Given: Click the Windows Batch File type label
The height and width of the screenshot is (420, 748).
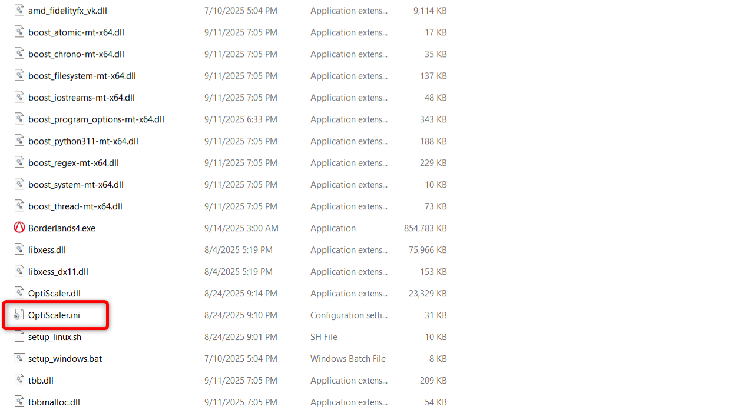Looking at the screenshot, I should pos(347,359).
